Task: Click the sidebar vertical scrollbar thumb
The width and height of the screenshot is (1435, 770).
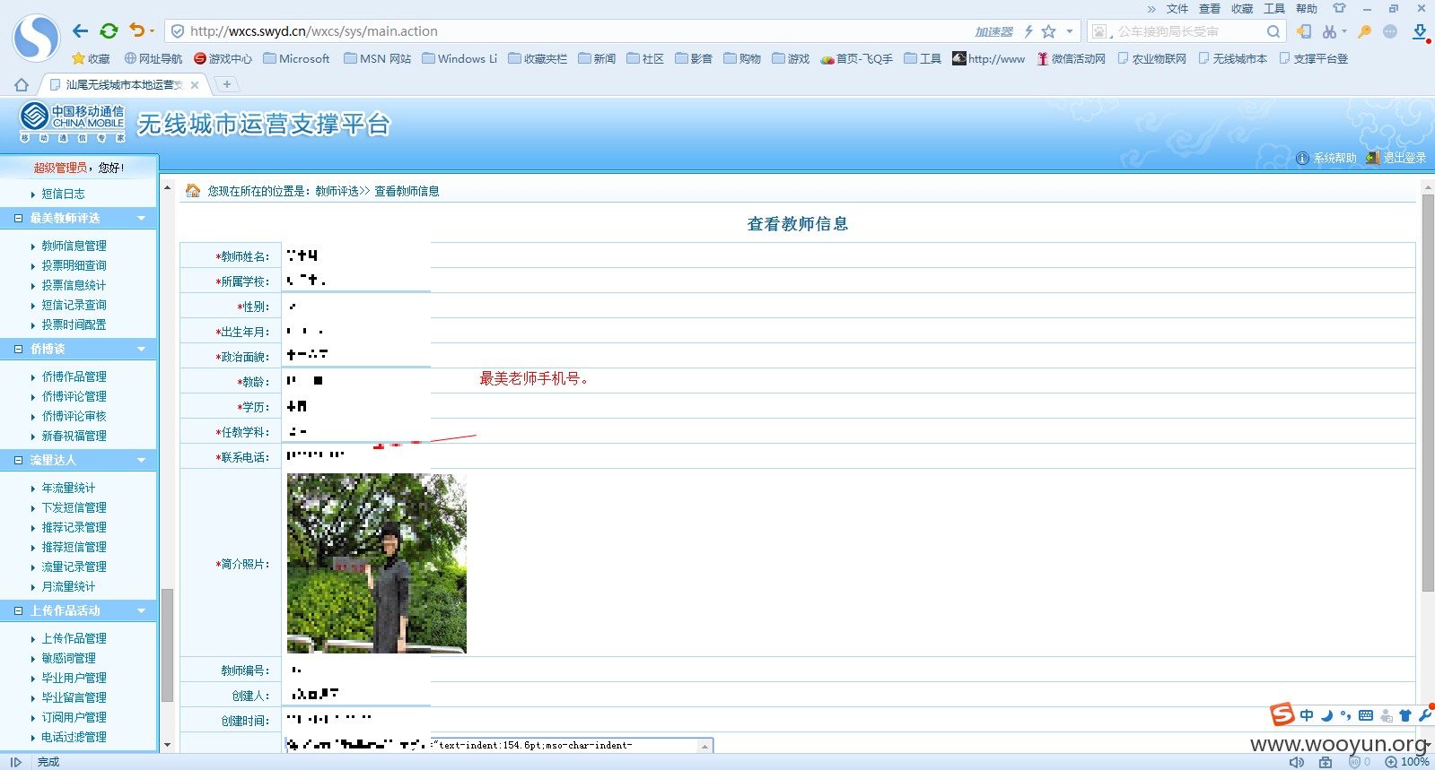Action: tap(167, 645)
